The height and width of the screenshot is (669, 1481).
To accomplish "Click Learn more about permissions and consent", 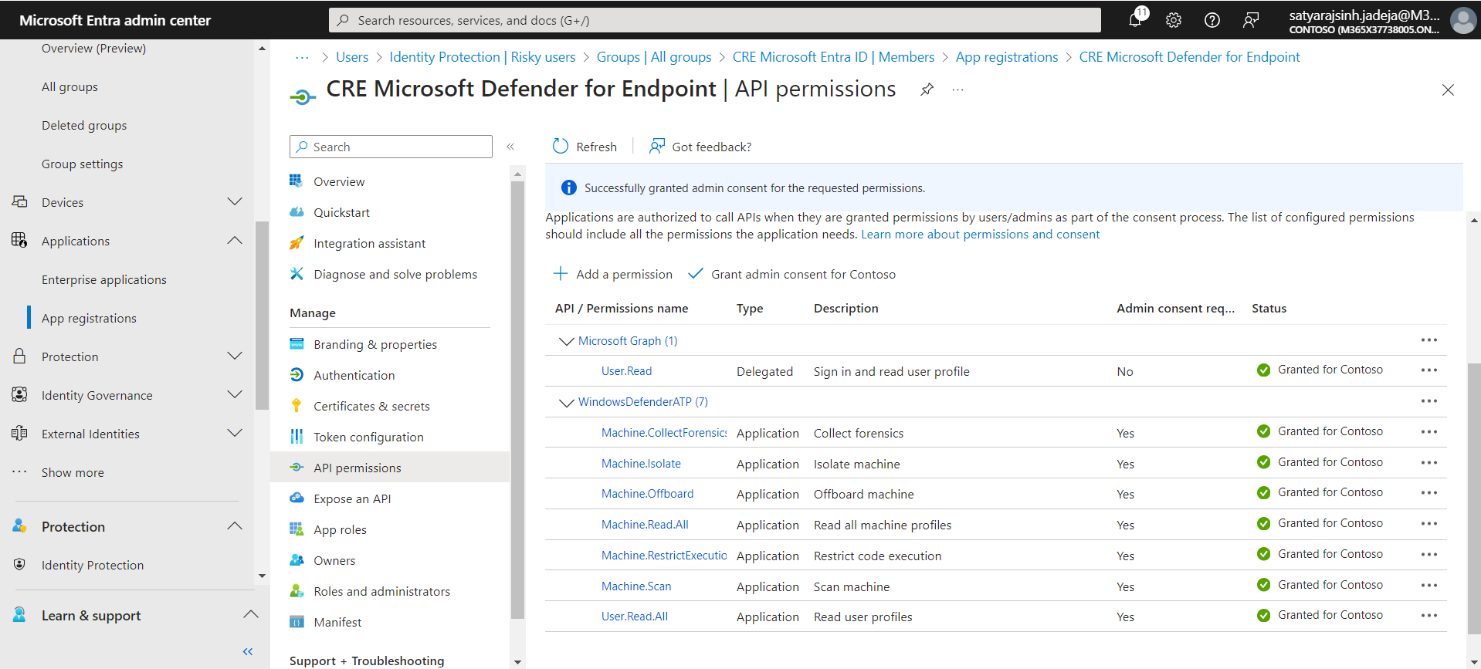I will coord(980,235).
